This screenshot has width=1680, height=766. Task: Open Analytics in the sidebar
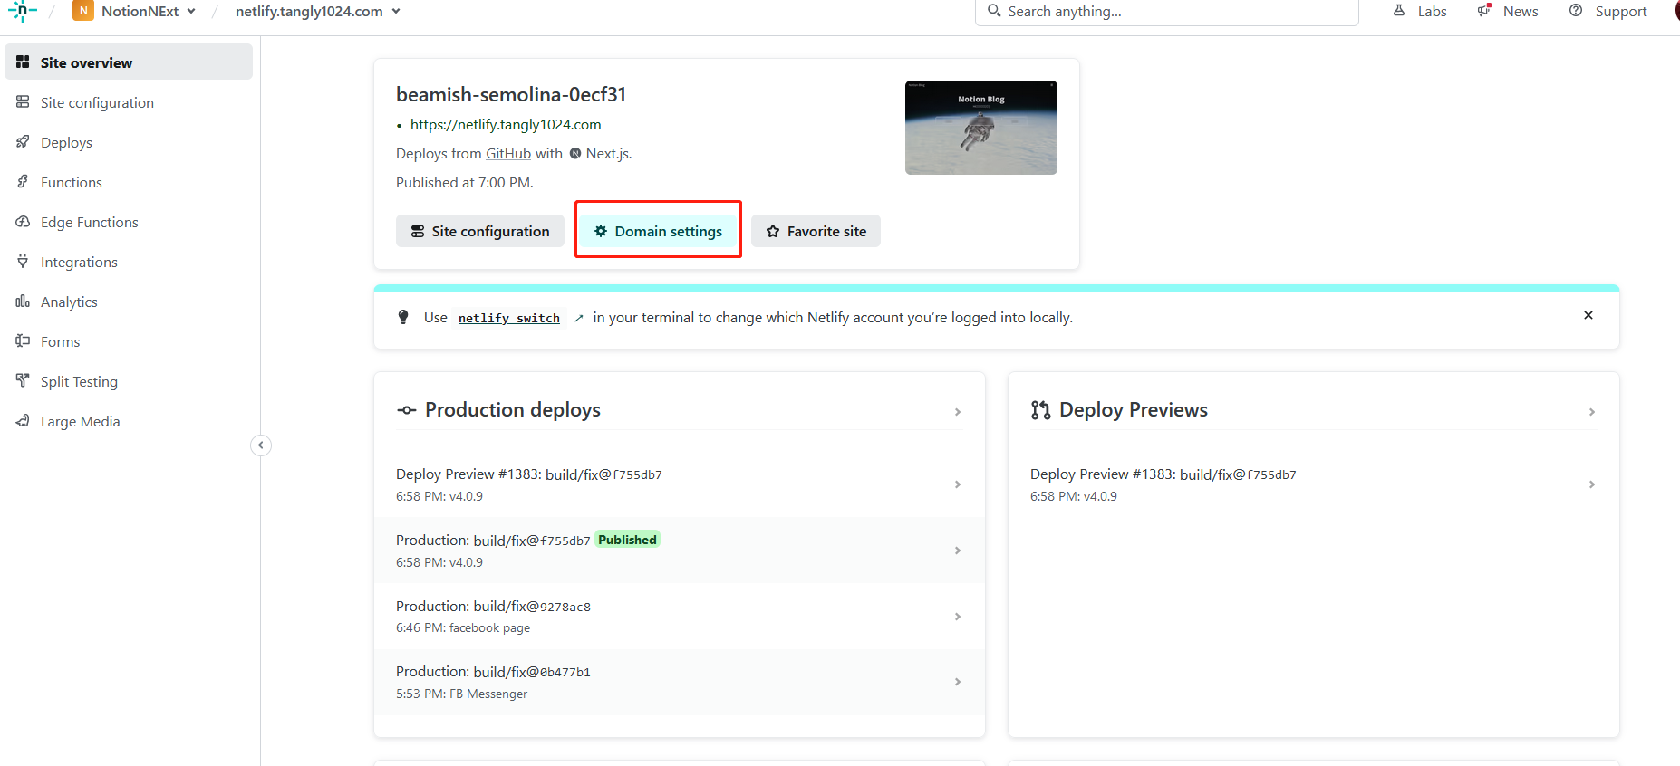tap(129, 302)
